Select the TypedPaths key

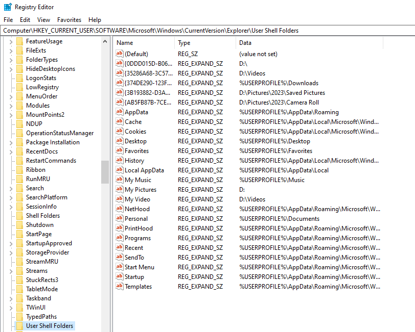coord(41,316)
